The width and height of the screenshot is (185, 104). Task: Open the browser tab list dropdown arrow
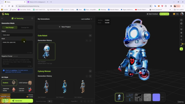[2, 2]
